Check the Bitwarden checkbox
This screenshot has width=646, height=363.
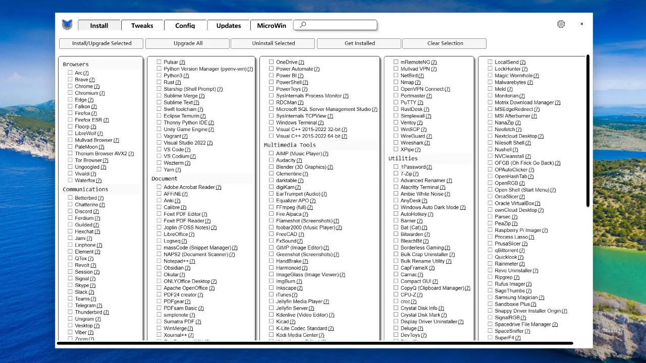pyautogui.click(x=396, y=234)
